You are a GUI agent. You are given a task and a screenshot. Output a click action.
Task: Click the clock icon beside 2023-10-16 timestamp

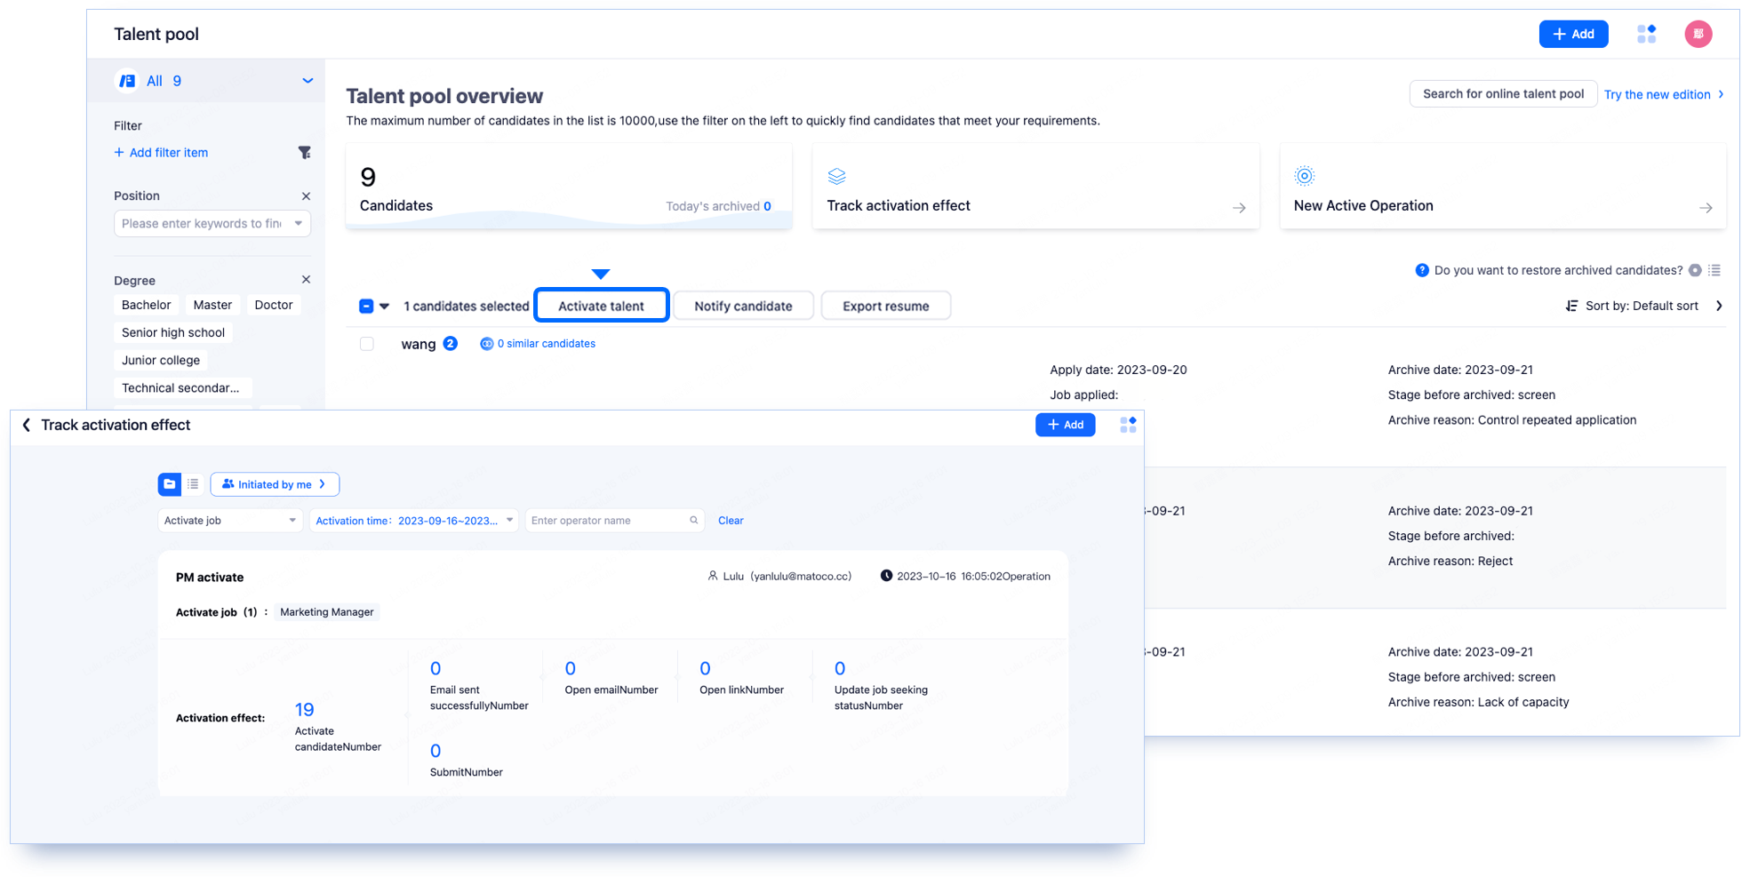[x=886, y=576]
